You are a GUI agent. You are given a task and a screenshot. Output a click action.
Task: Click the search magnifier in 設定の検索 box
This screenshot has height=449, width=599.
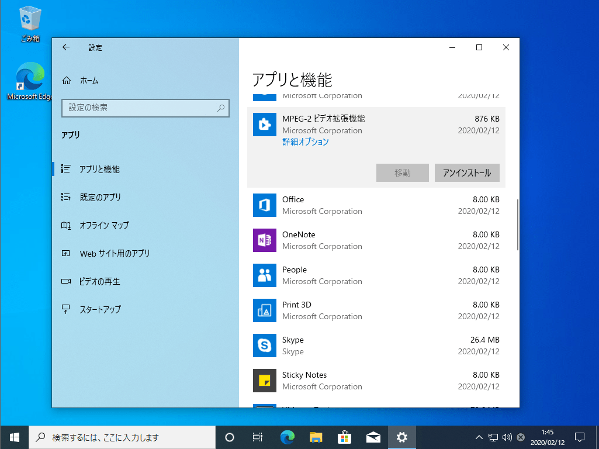click(221, 108)
